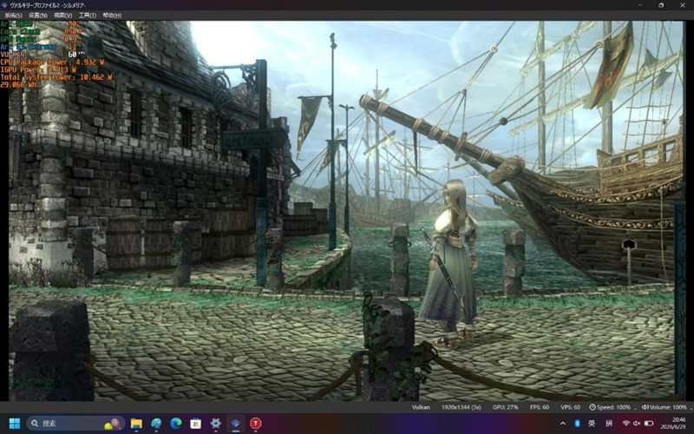Open the 视图(V) menu

click(x=62, y=15)
